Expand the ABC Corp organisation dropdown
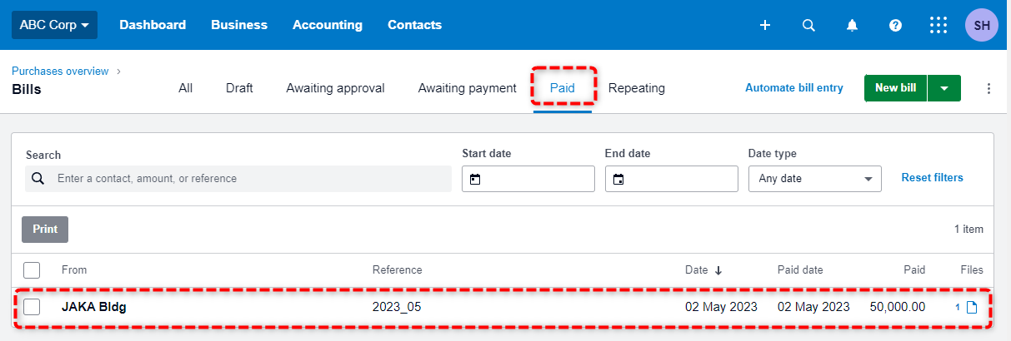This screenshot has height=341, width=1011. pos(54,25)
